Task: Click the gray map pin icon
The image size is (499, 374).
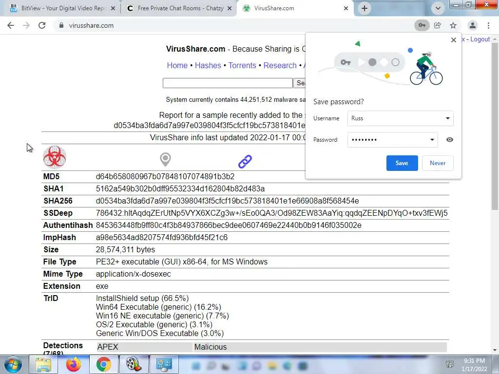Action: (x=165, y=159)
